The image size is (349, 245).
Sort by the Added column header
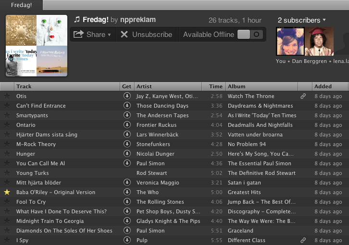click(x=330, y=86)
